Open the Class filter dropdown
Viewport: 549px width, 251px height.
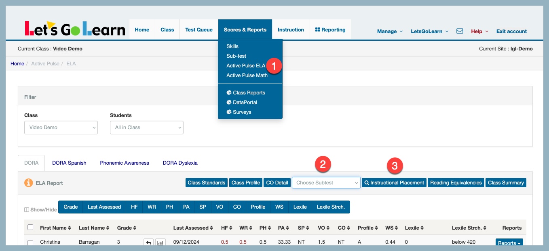tap(61, 128)
